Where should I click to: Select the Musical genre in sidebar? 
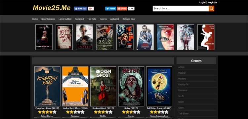click(196, 73)
